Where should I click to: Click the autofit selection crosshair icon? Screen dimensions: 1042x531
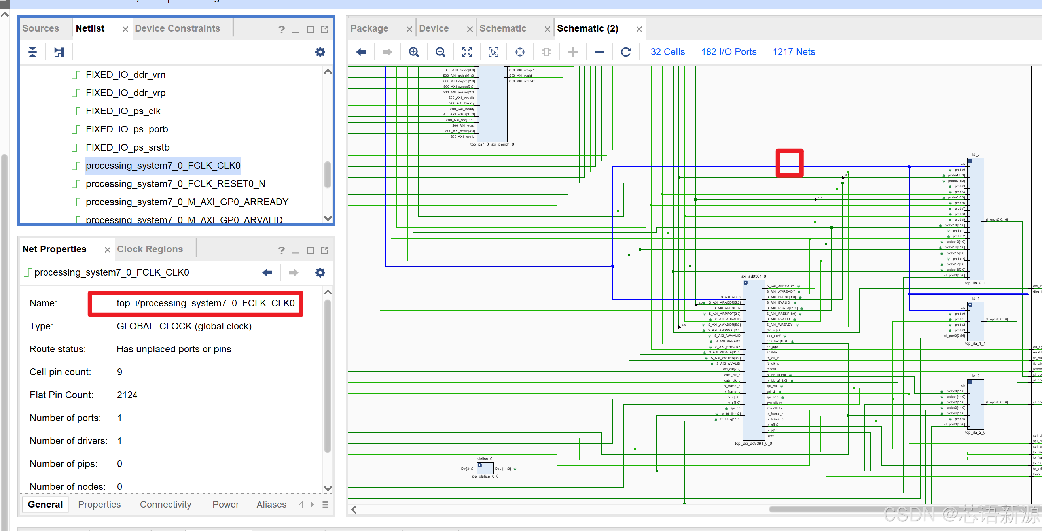(519, 52)
